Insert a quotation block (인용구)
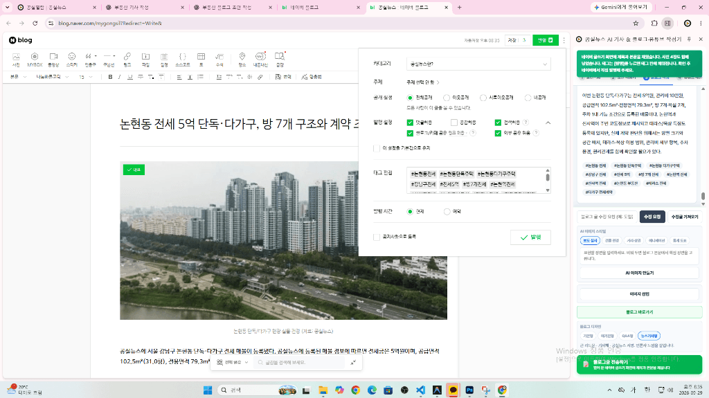This screenshot has height=398, width=709. 91,60
